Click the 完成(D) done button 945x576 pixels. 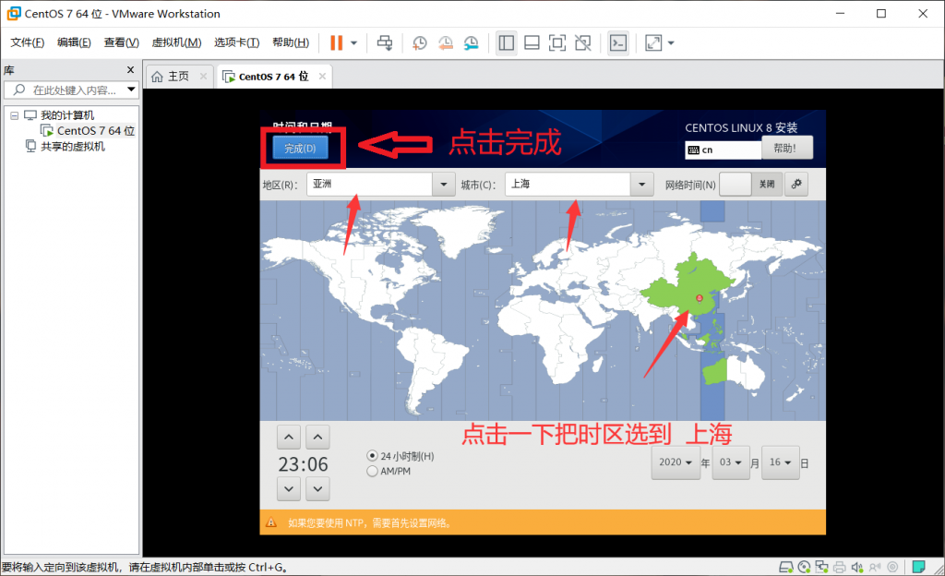point(300,149)
